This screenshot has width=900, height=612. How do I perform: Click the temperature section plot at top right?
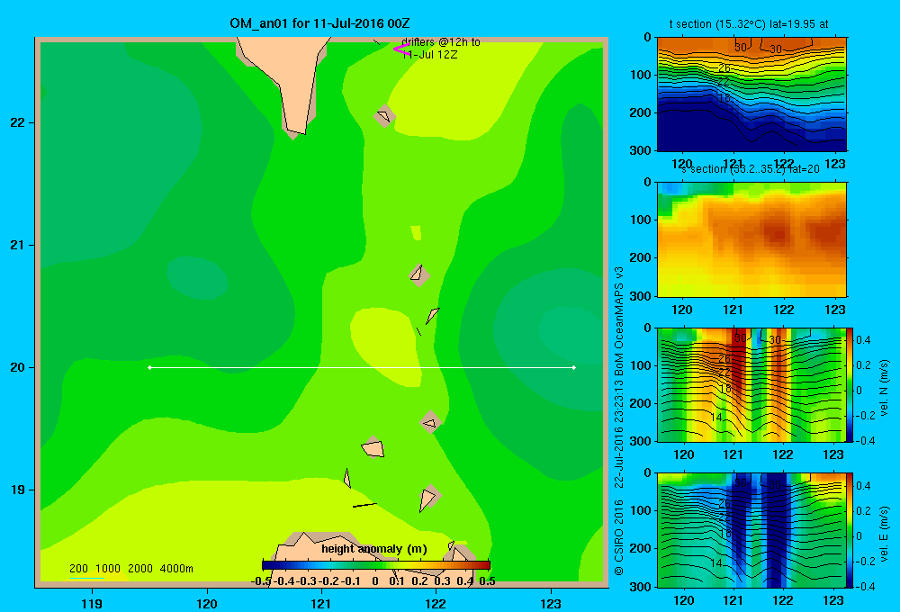pyautogui.click(x=751, y=94)
